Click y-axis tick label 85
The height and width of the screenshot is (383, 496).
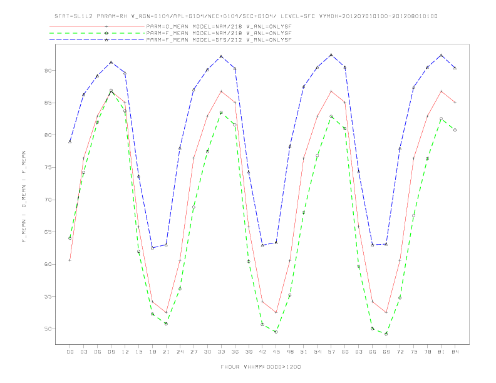(x=48, y=103)
